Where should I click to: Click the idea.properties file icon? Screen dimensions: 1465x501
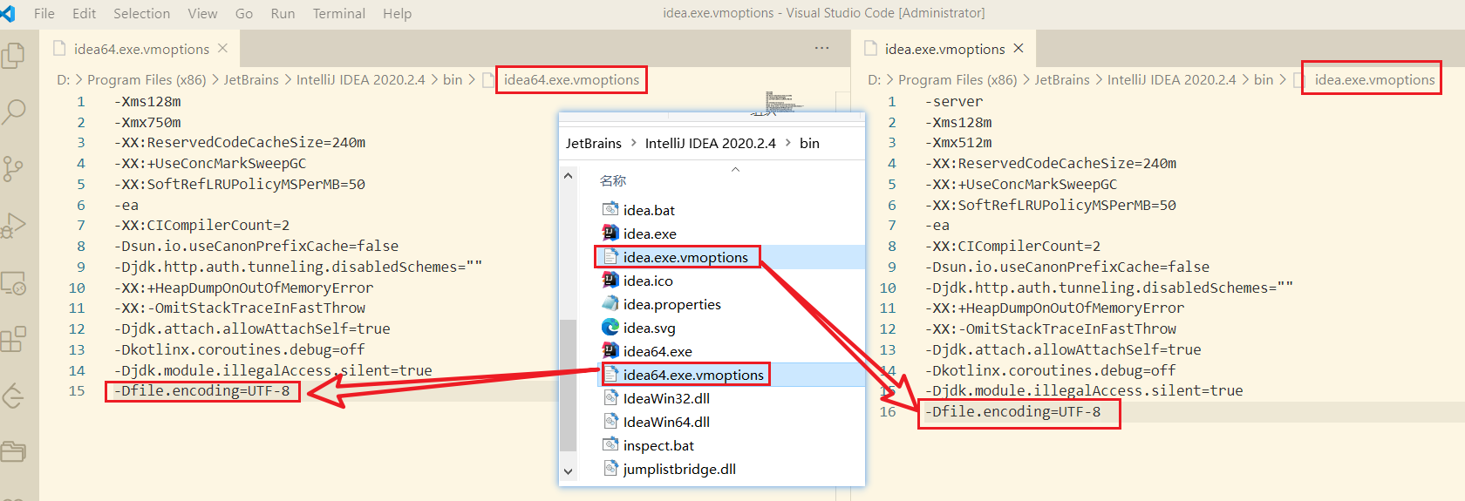(x=610, y=303)
